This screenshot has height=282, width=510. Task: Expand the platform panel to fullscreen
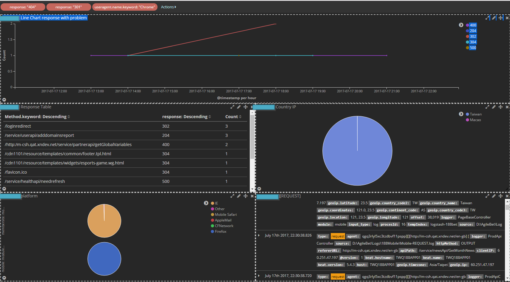coord(232,196)
